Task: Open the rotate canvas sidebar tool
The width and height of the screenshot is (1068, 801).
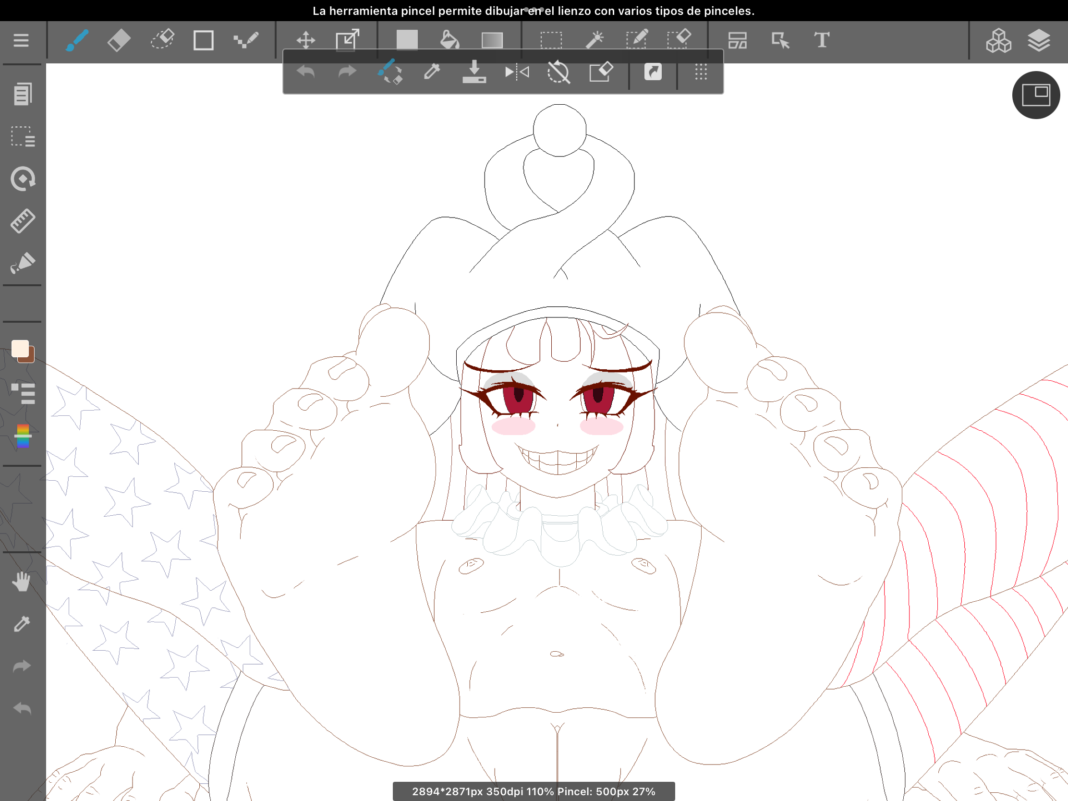Action: tap(23, 179)
